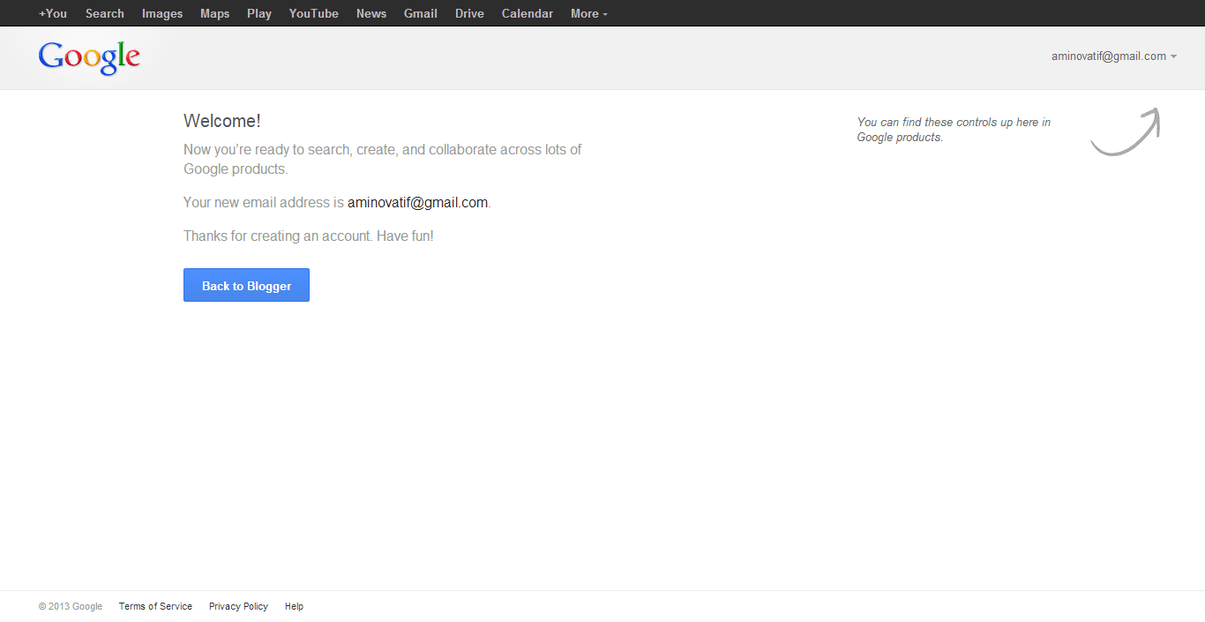Open Maps from the top bar
This screenshot has height=622, width=1205.
click(214, 13)
